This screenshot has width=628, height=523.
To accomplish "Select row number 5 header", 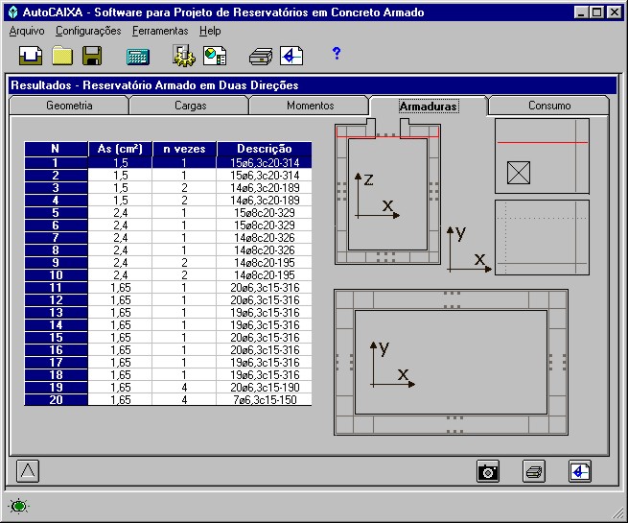I will (x=56, y=213).
